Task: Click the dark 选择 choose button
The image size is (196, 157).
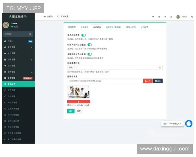Action: click(158, 81)
